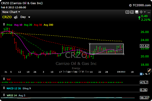Open the S dropdown button in chart toolbar
The image size is (152, 101).
click(127, 12)
